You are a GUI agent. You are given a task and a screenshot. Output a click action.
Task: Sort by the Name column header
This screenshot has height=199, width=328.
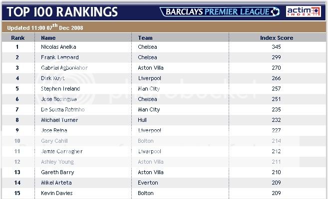point(48,38)
